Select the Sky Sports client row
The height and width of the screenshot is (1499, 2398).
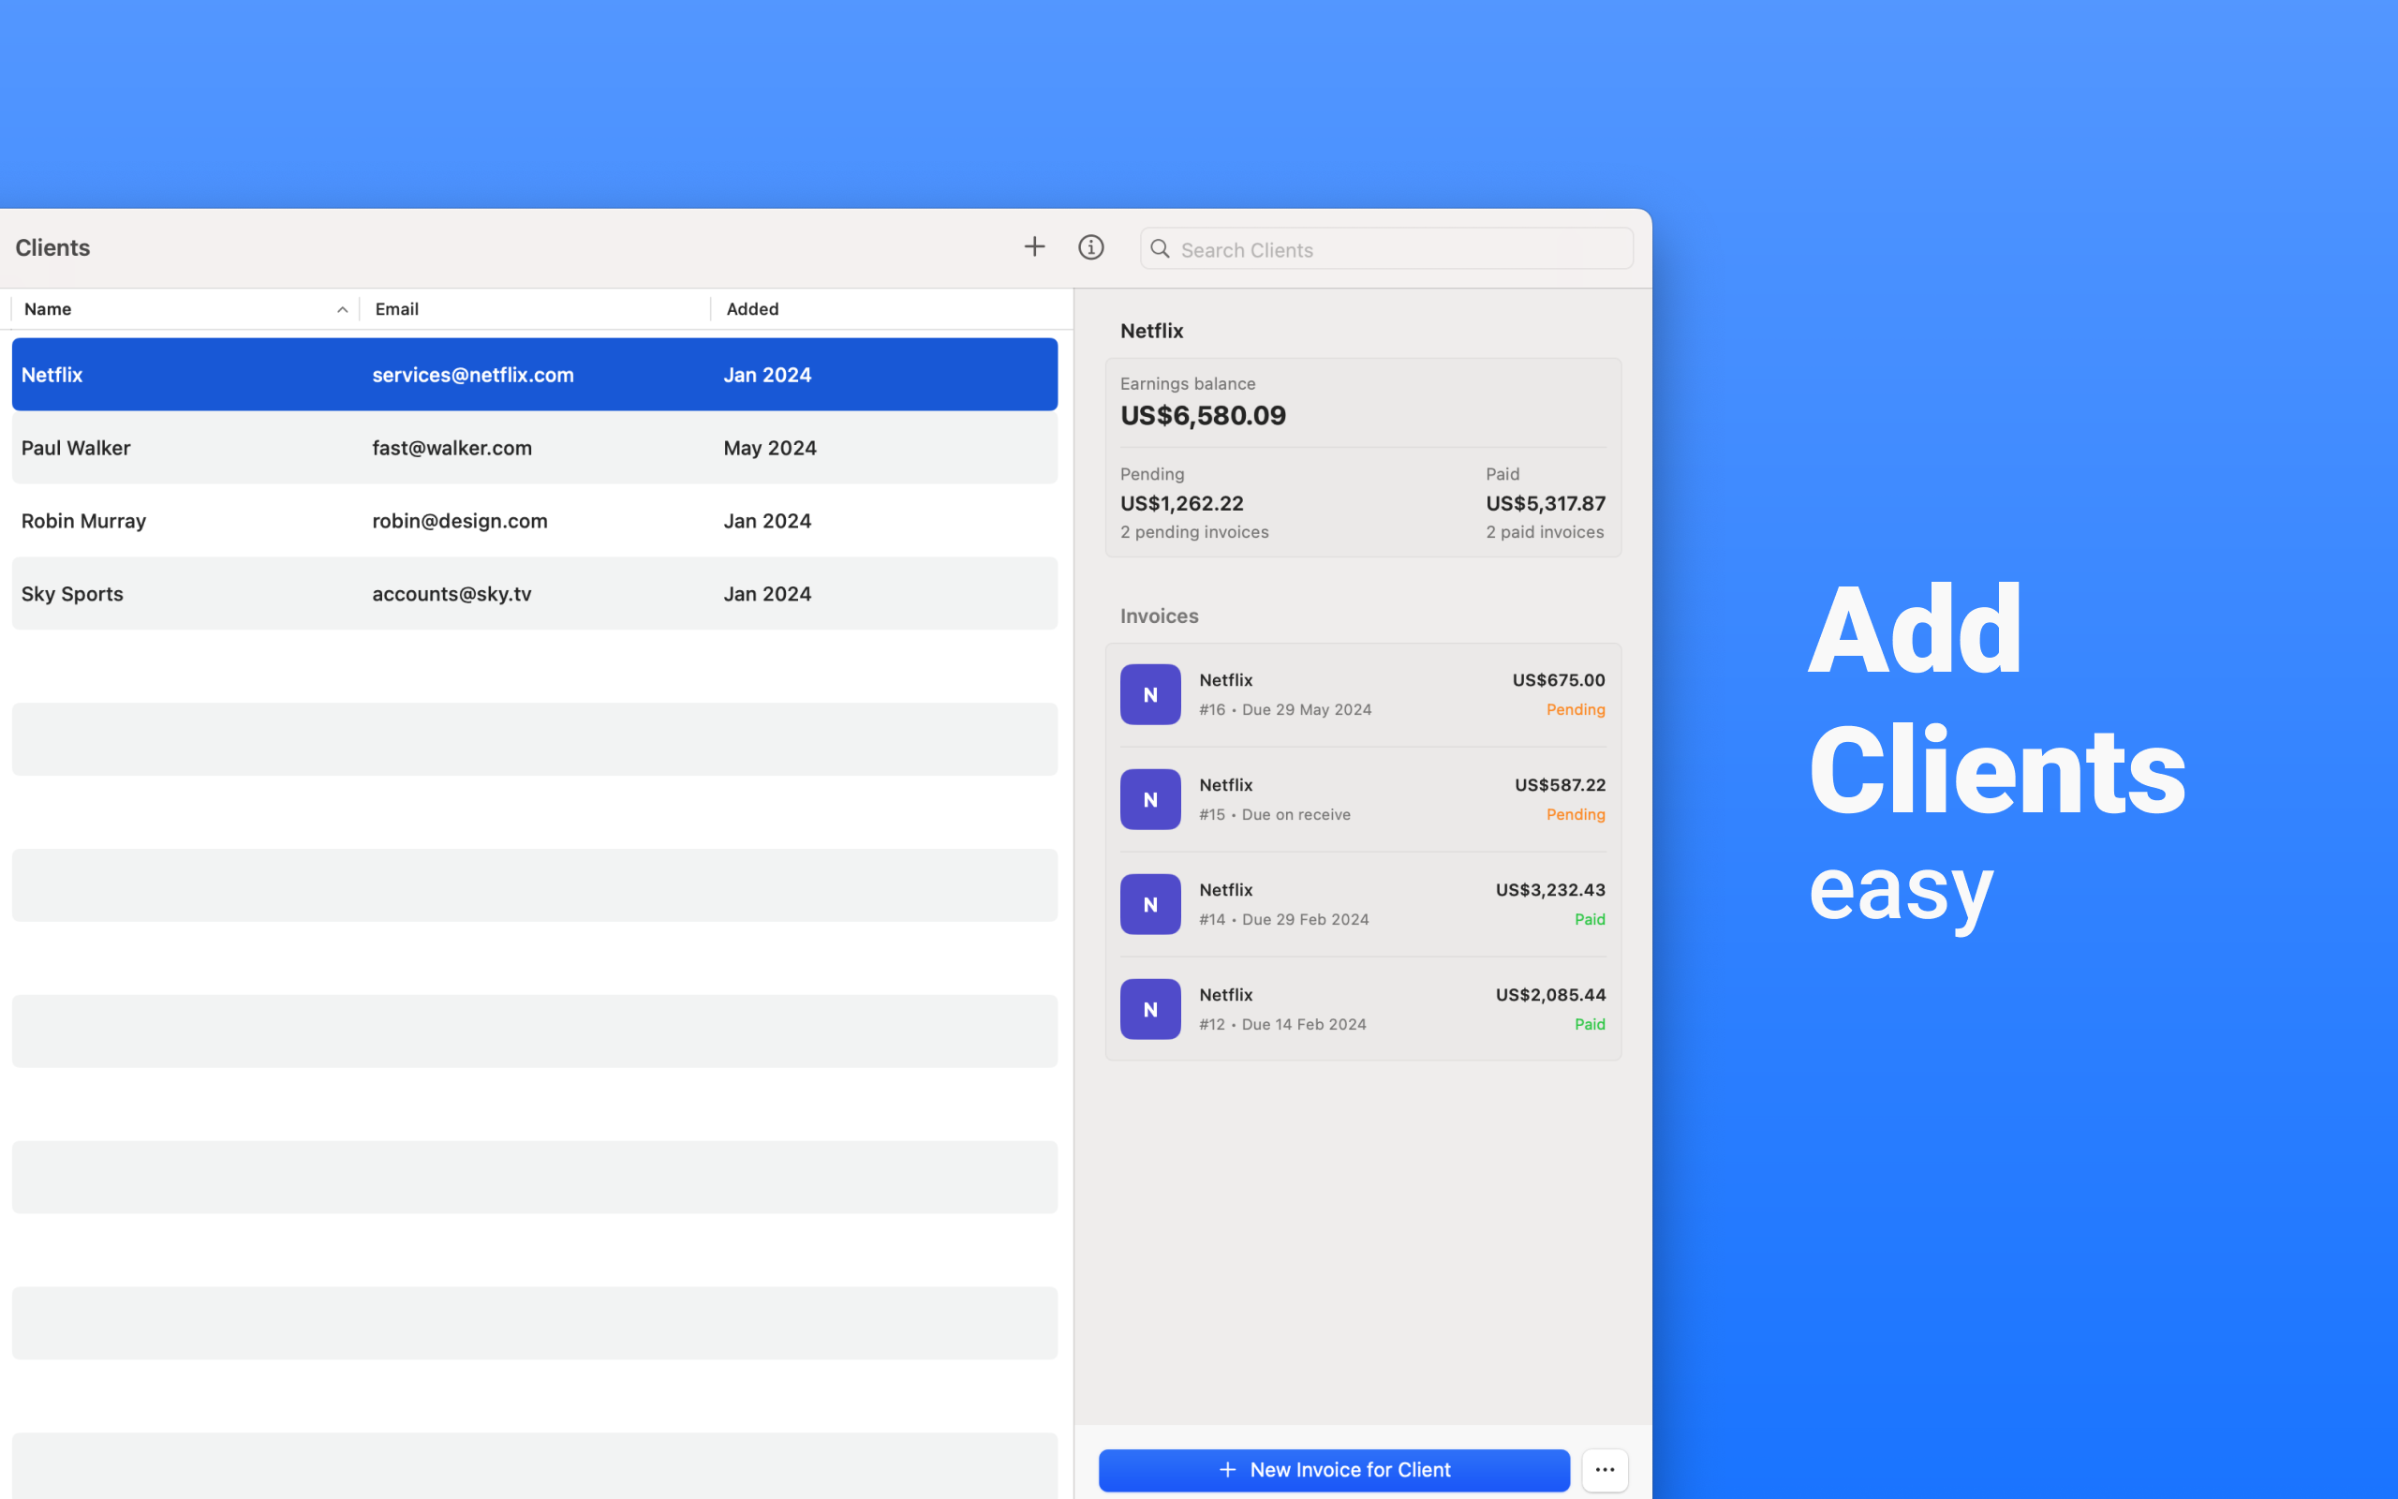(x=534, y=594)
